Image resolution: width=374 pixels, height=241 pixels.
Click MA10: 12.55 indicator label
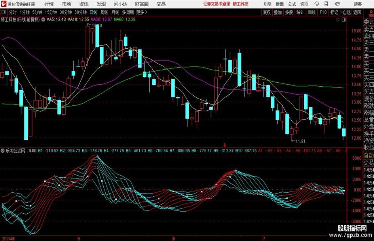[x=78, y=19]
